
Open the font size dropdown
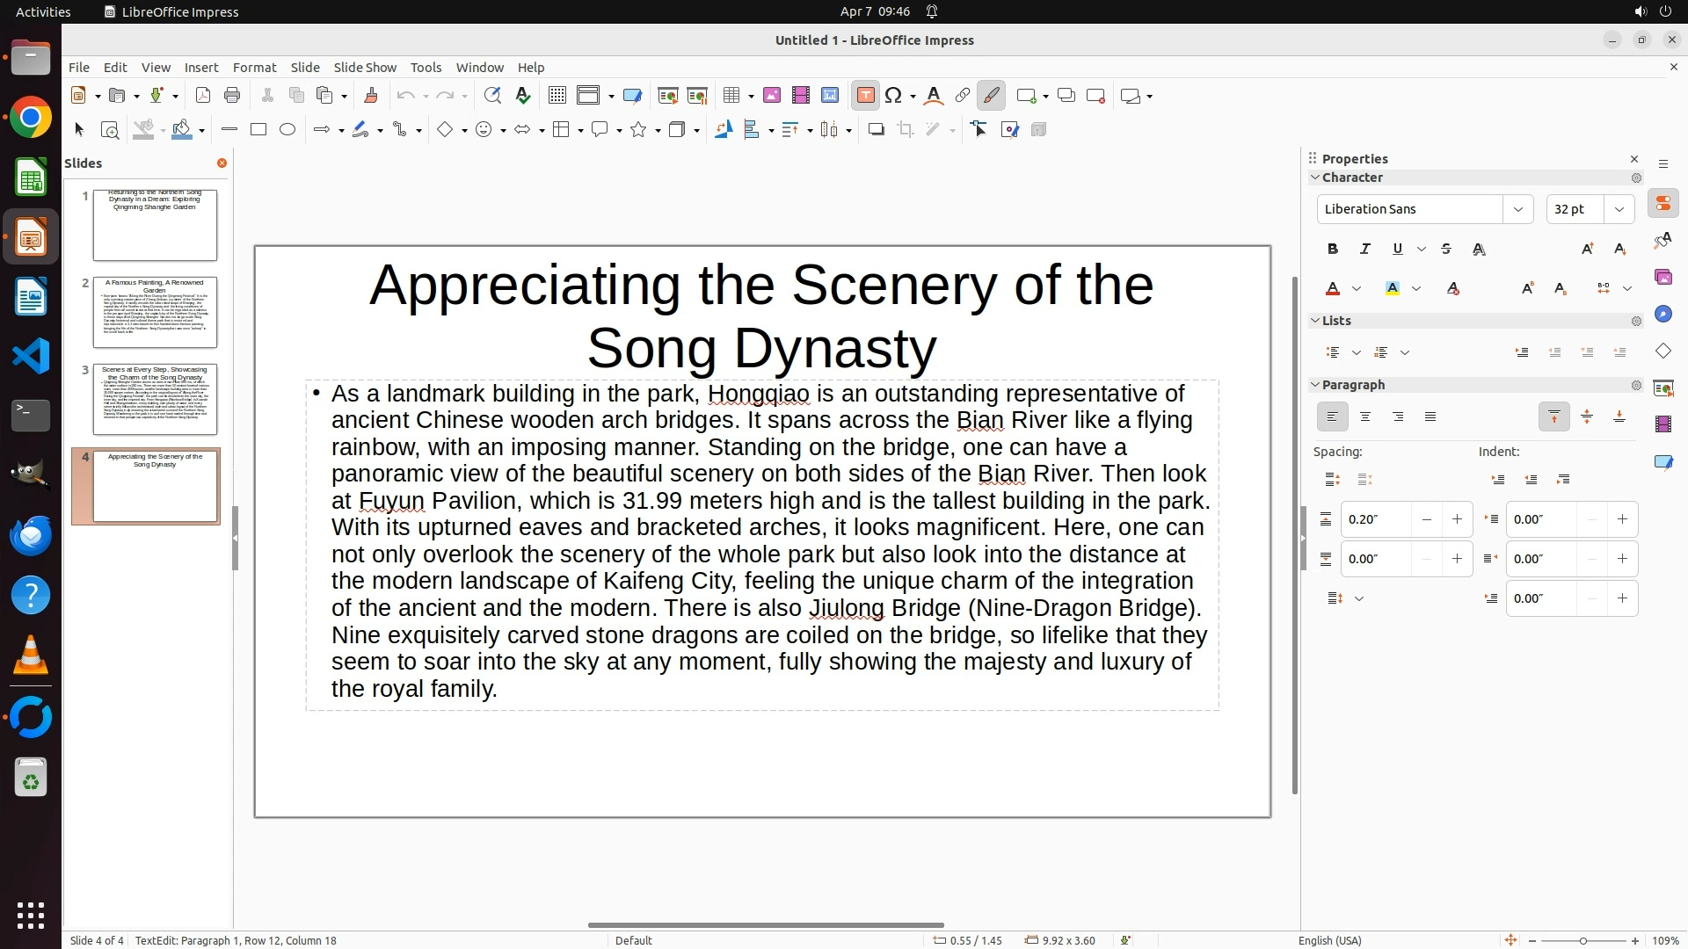point(1619,209)
